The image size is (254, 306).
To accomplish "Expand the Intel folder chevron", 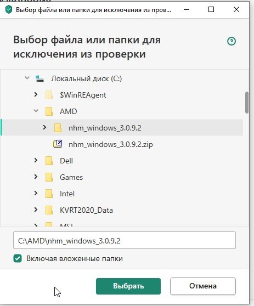I will [x=36, y=193].
